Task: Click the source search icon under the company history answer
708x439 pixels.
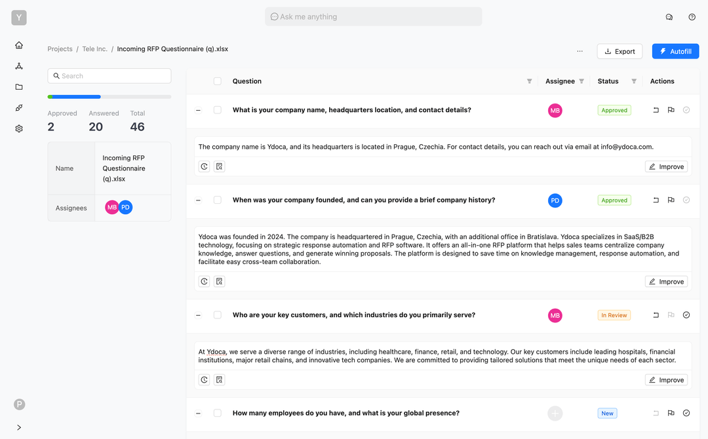Action: pos(220,282)
